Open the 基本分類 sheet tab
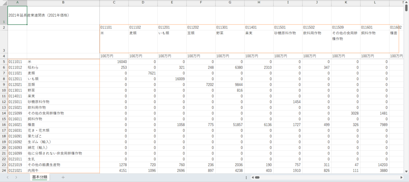 [x=40, y=177]
